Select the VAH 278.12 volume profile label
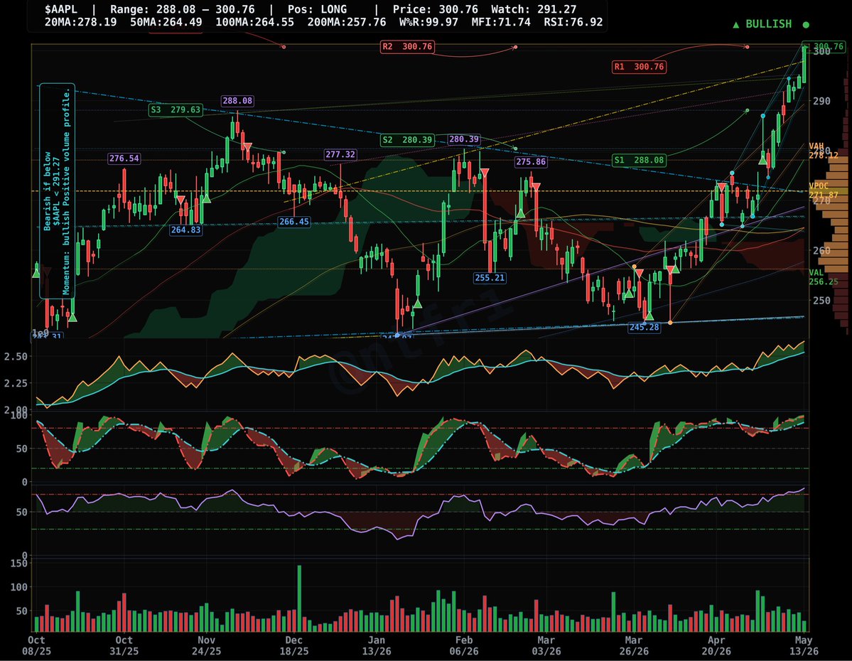The width and height of the screenshot is (852, 661). [823, 151]
